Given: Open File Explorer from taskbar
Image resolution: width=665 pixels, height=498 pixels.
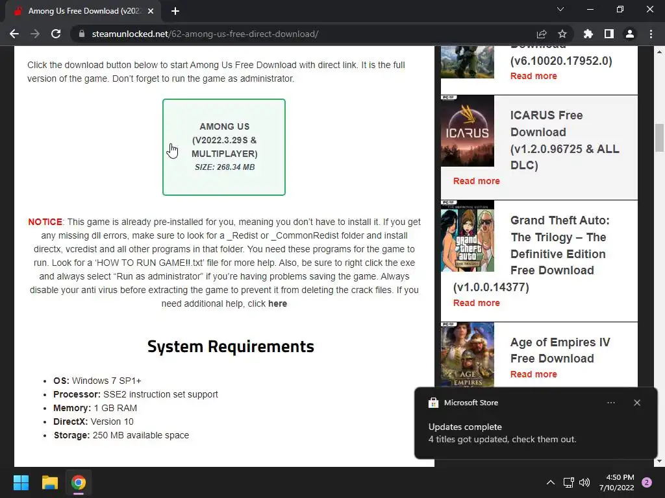Looking at the screenshot, I should 49,482.
